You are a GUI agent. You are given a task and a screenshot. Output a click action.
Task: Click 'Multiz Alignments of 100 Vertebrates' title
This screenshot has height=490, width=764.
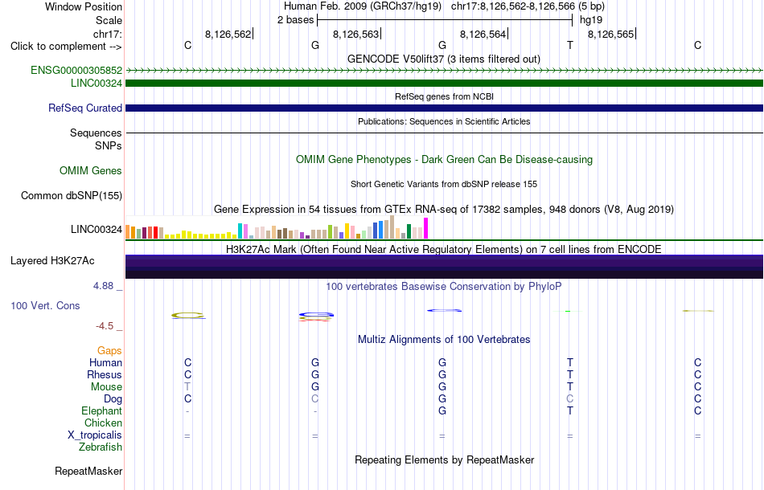coord(444,339)
